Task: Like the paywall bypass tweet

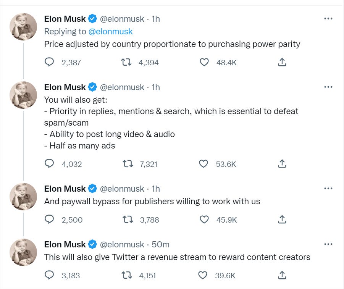Action: (x=204, y=220)
